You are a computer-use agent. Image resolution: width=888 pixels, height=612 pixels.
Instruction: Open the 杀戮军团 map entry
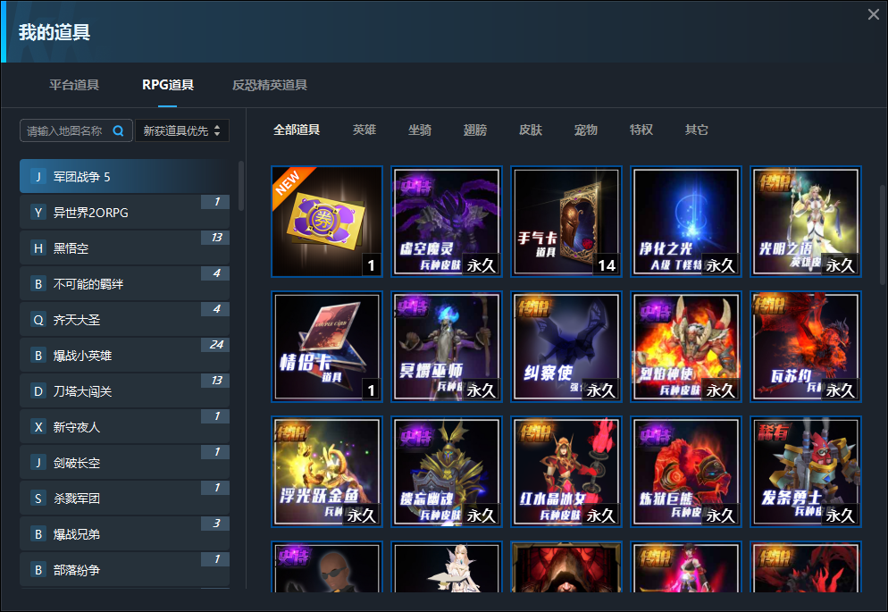pyautogui.click(x=124, y=498)
